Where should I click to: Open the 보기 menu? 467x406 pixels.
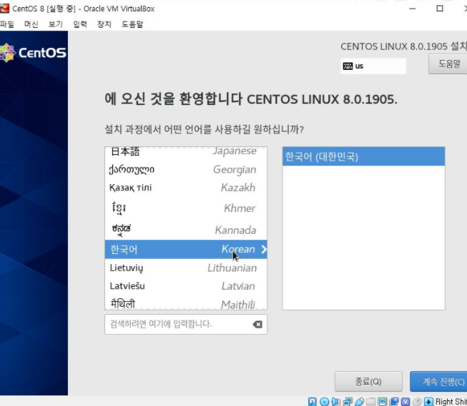(x=55, y=24)
